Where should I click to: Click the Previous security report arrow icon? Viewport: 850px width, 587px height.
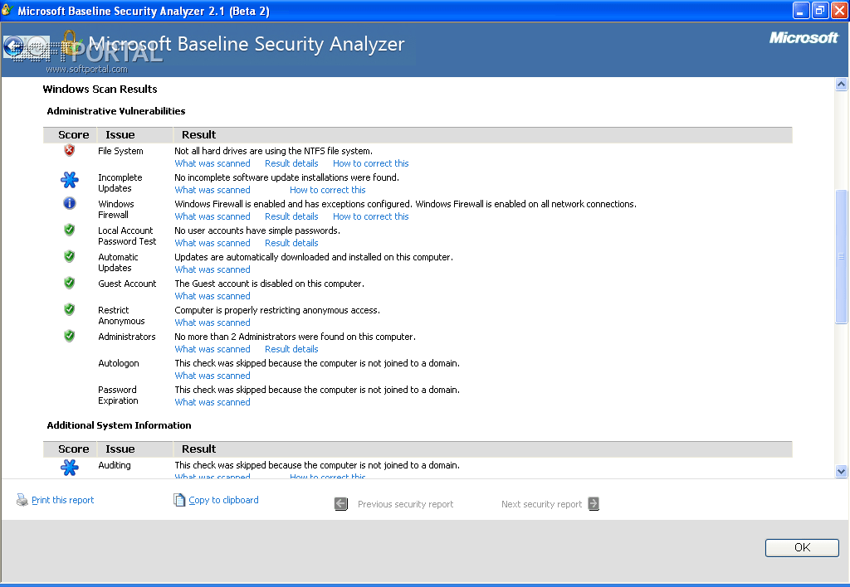[x=341, y=504]
